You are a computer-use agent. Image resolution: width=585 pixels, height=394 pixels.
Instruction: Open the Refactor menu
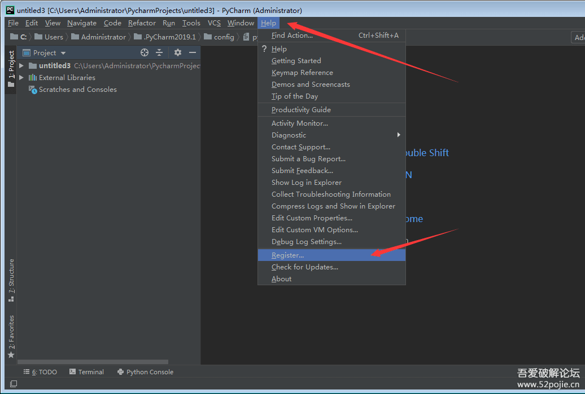(142, 23)
